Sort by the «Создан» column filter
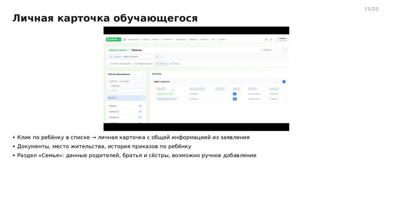The image size is (393, 221). pyautogui.click(x=274, y=89)
